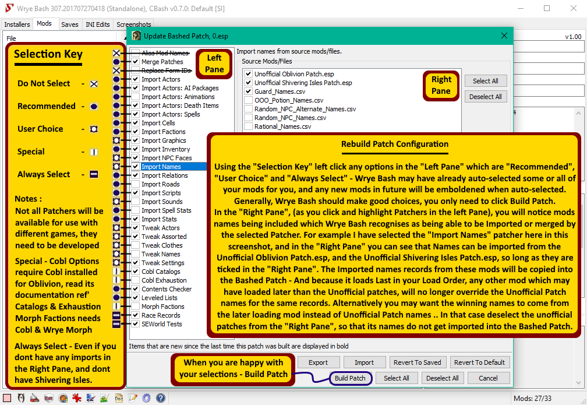Viewport: 587px width, 405px height.
Task: Select the 'Import Roads' patcher label
Action: (x=161, y=184)
